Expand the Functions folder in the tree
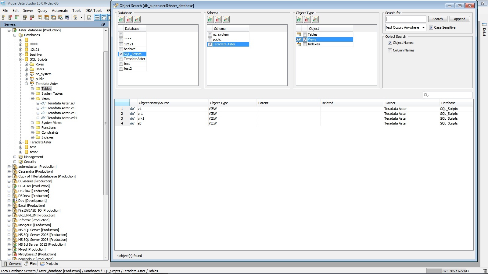Viewport: 488px width, 274px height. coord(32,128)
